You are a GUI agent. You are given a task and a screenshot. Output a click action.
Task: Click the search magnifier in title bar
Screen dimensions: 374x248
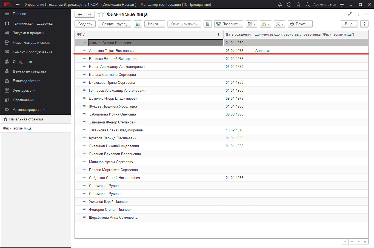[308, 5]
